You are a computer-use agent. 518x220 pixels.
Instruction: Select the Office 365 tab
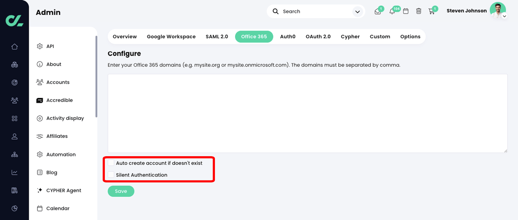254,37
